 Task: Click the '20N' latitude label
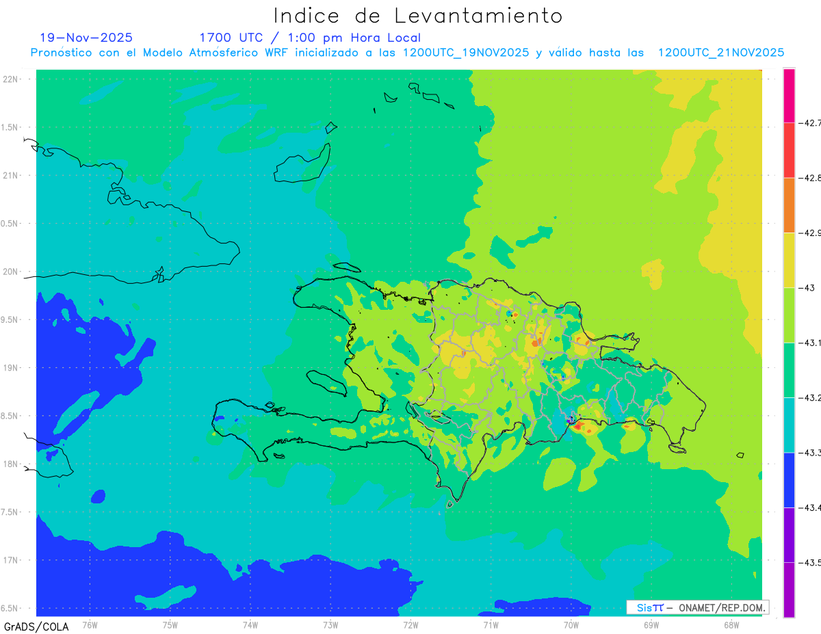(x=11, y=272)
